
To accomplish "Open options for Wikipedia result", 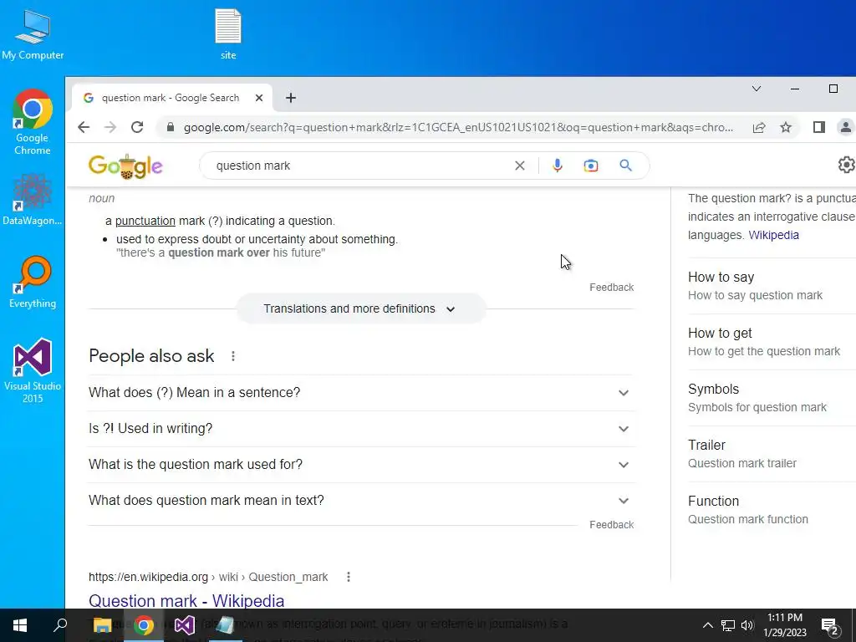I will coord(349,577).
